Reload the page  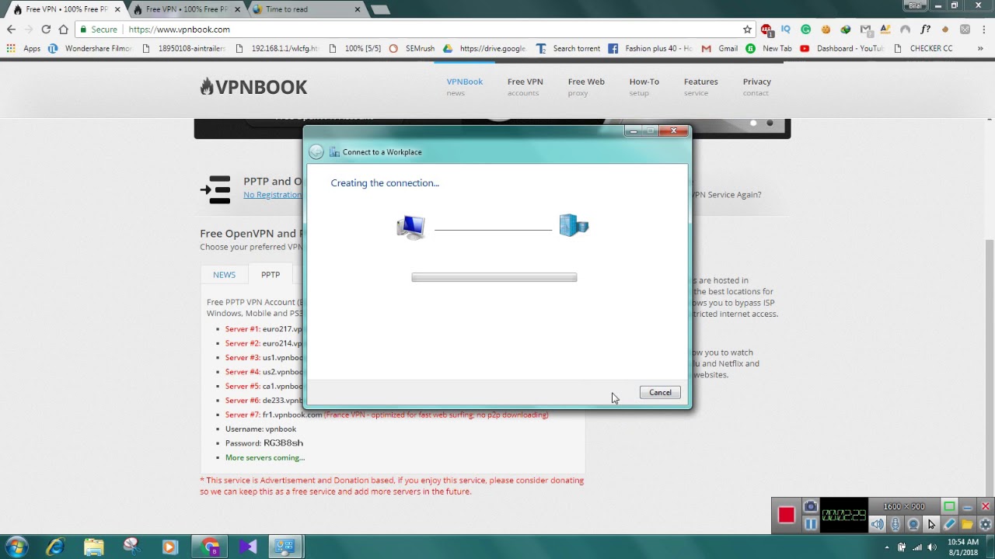tap(46, 30)
